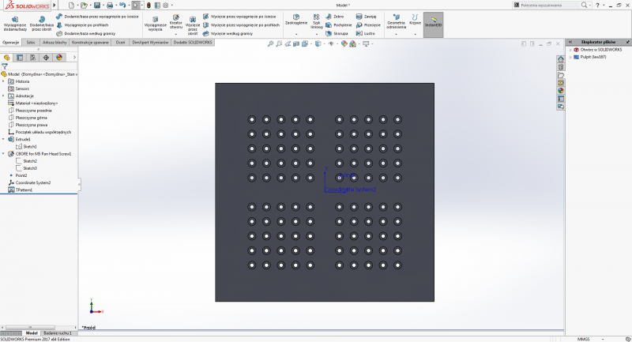Switch to the Szkic tab
The width and height of the screenshot is (632, 342).
pyautogui.click(x=31, y=42)
